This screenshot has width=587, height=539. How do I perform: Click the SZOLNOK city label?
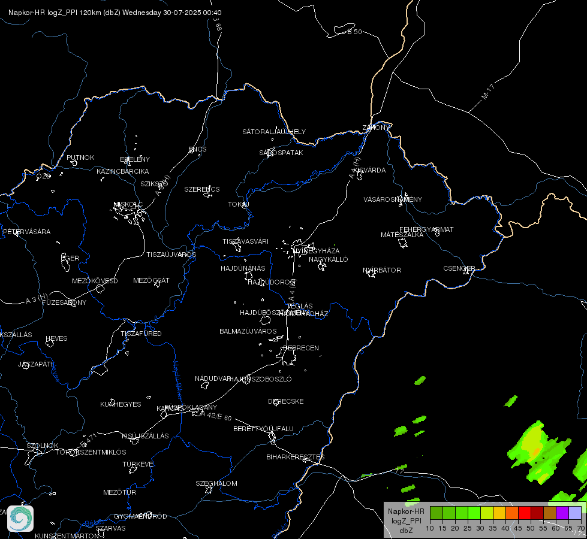pos(43,446)
